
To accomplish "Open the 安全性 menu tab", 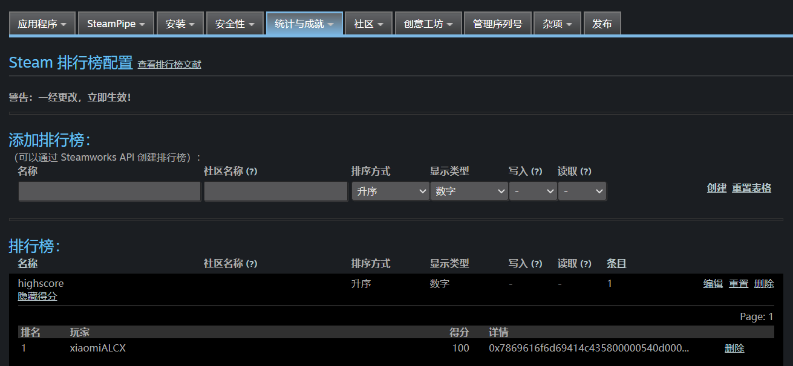I will pos(235,24).
